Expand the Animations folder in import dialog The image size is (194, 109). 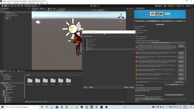click(x=83, y=41)
